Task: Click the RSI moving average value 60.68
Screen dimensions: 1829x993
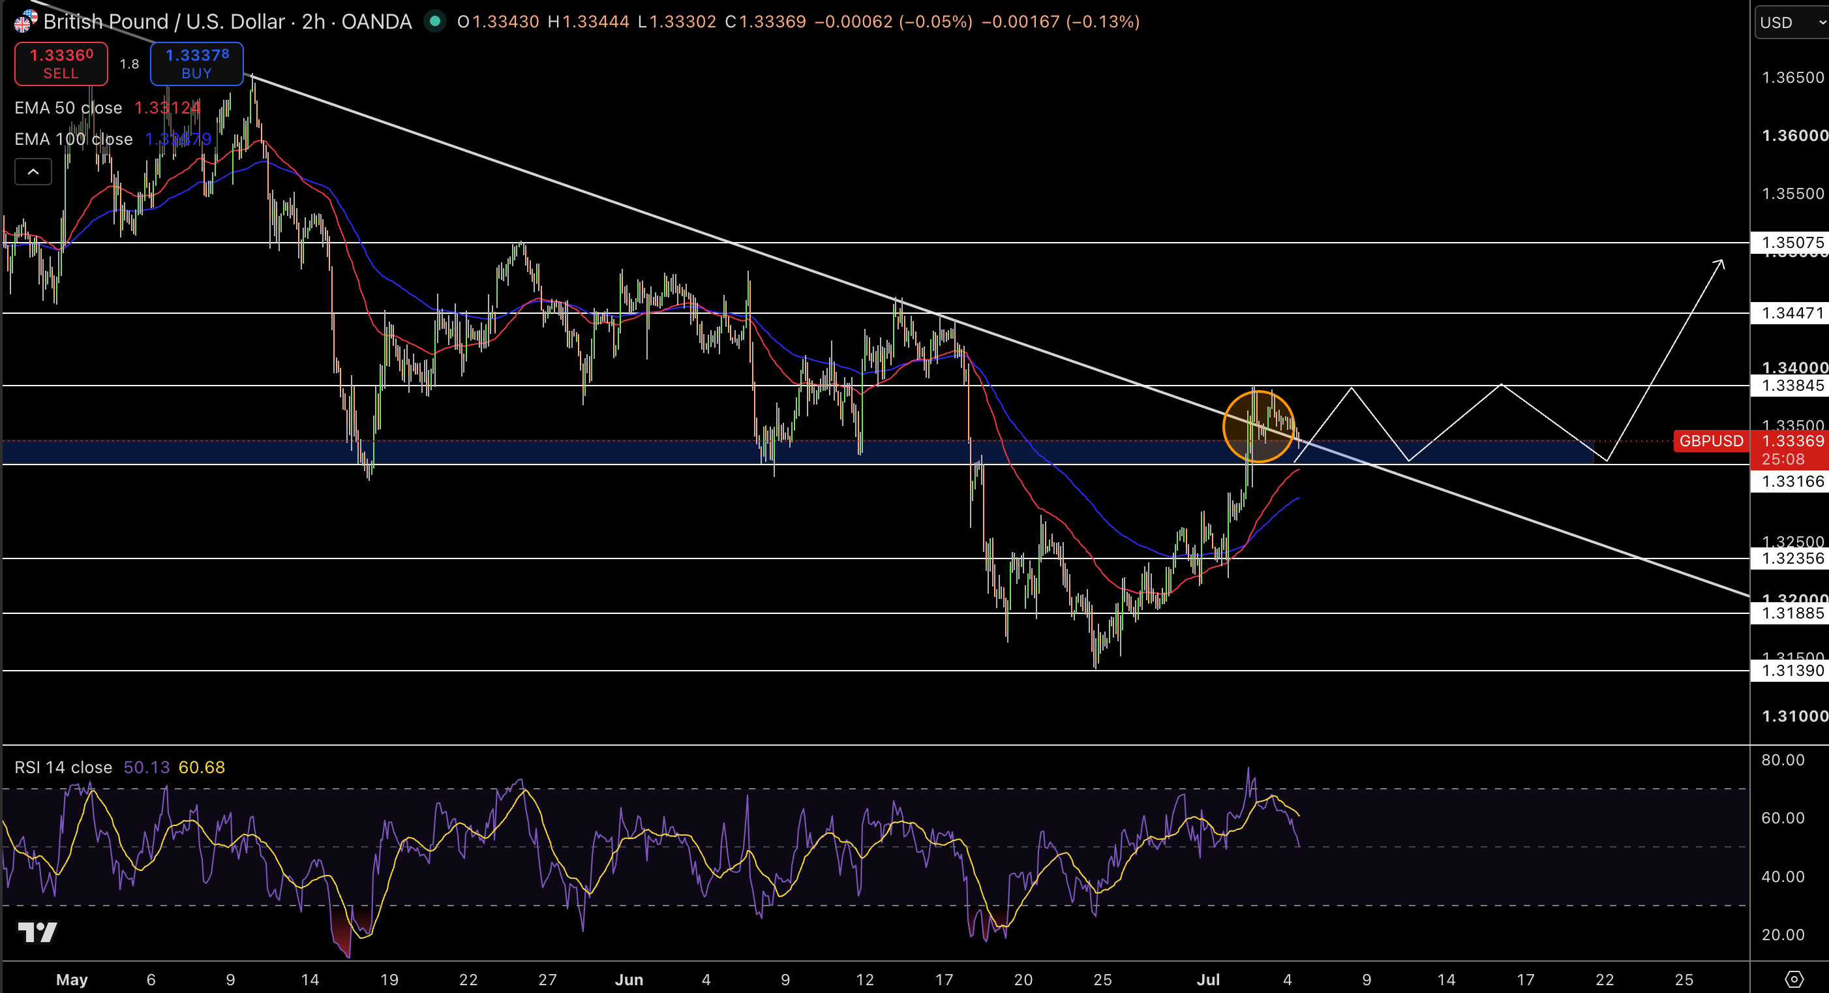Action: (202, 767)
